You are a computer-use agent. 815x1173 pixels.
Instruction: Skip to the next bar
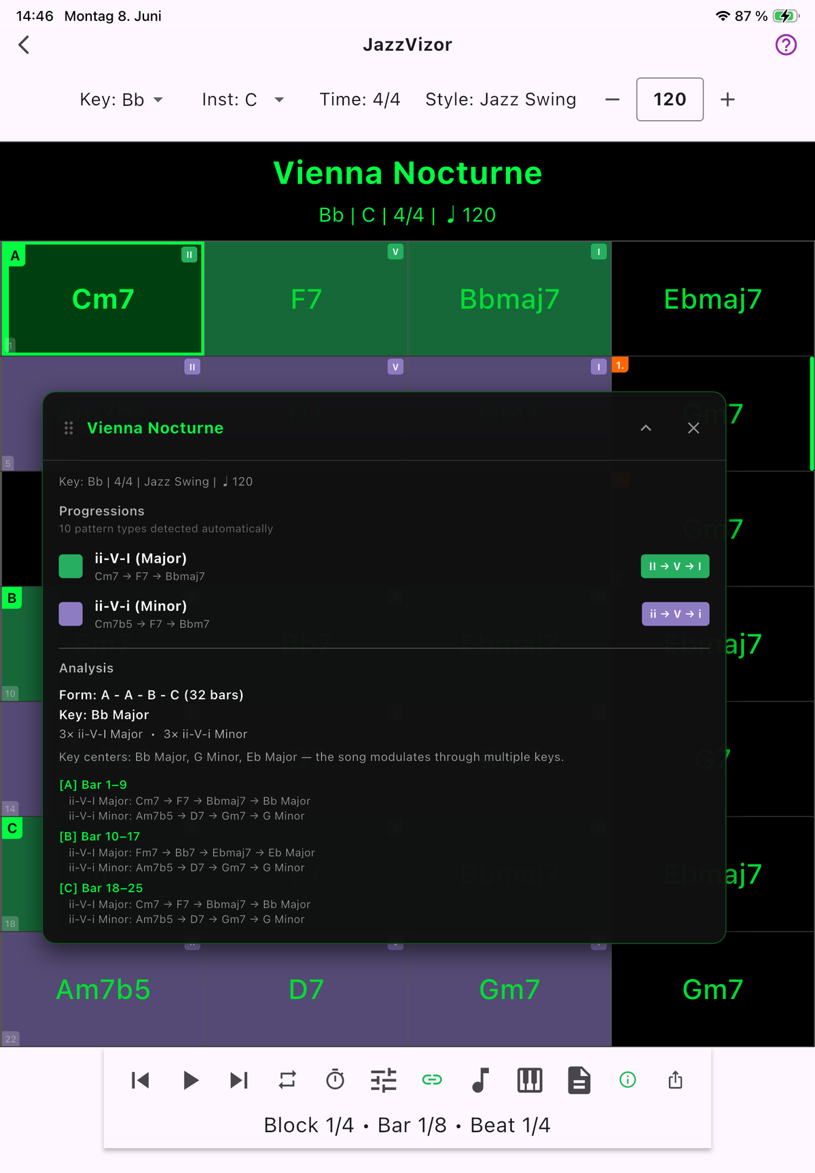[x=239, y=1080]
